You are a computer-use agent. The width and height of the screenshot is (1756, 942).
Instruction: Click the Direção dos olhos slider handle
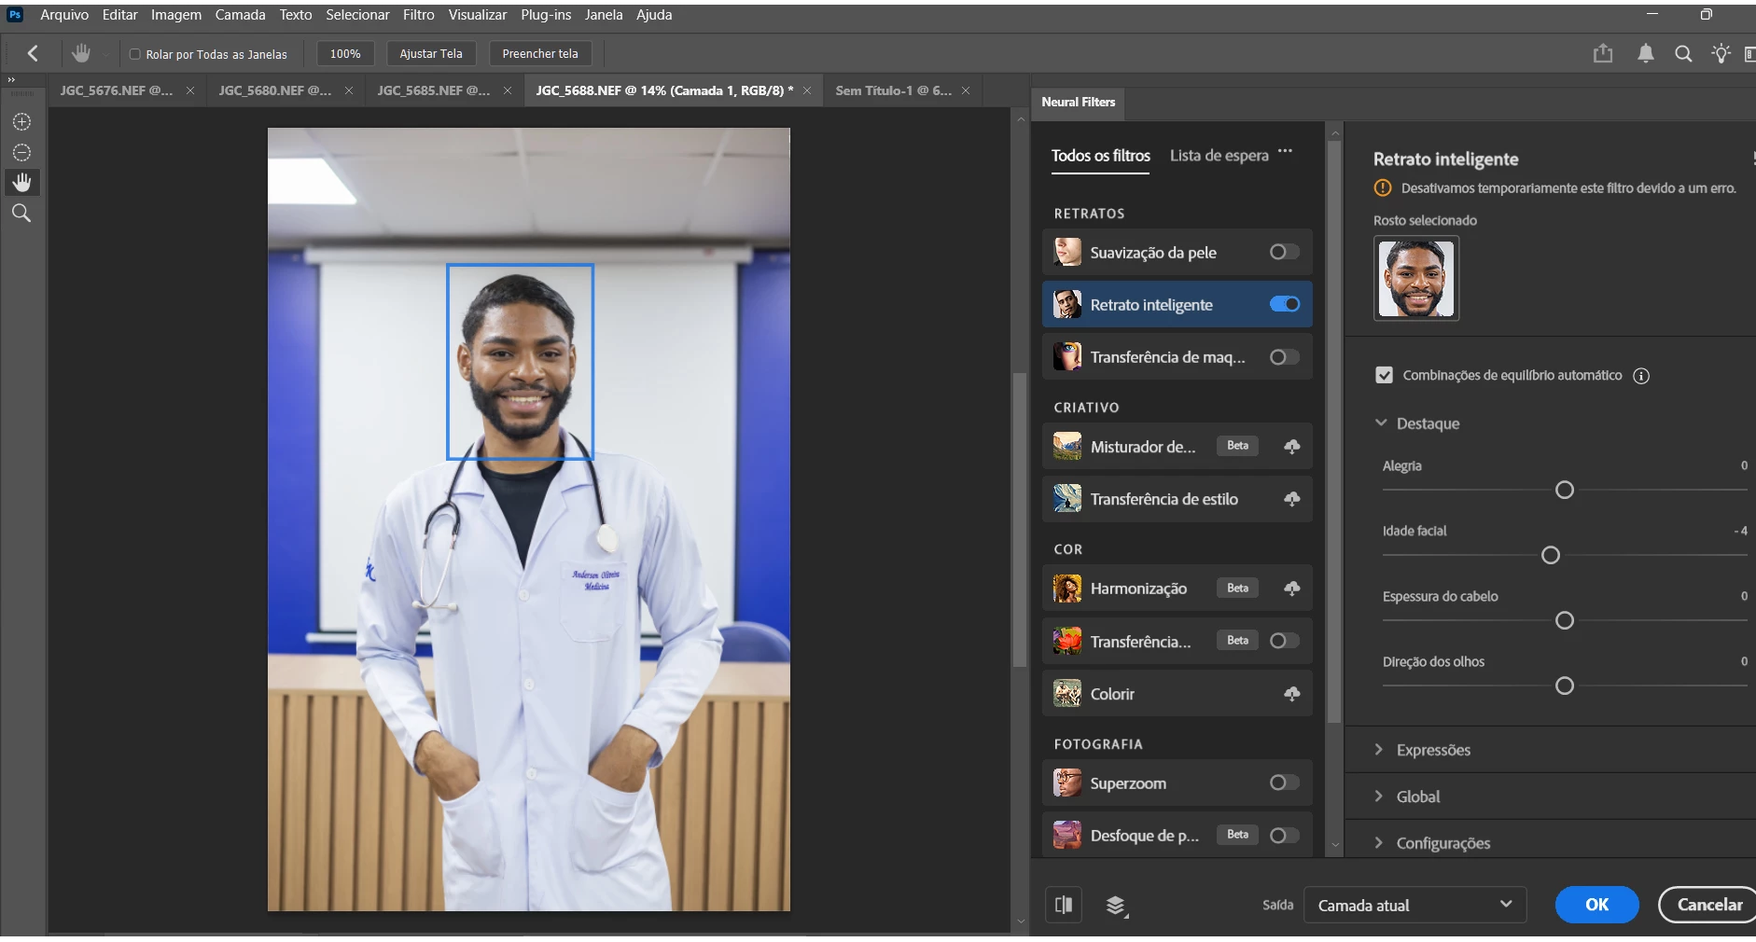[1565, 686]
